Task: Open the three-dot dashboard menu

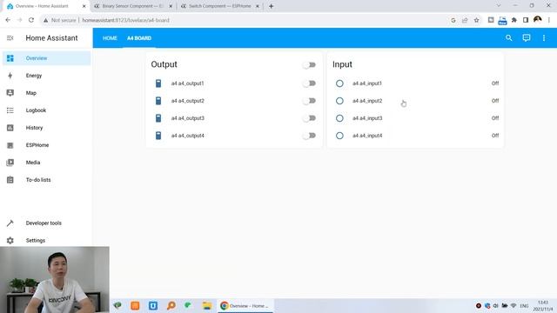Action: [x=543, y=38]
